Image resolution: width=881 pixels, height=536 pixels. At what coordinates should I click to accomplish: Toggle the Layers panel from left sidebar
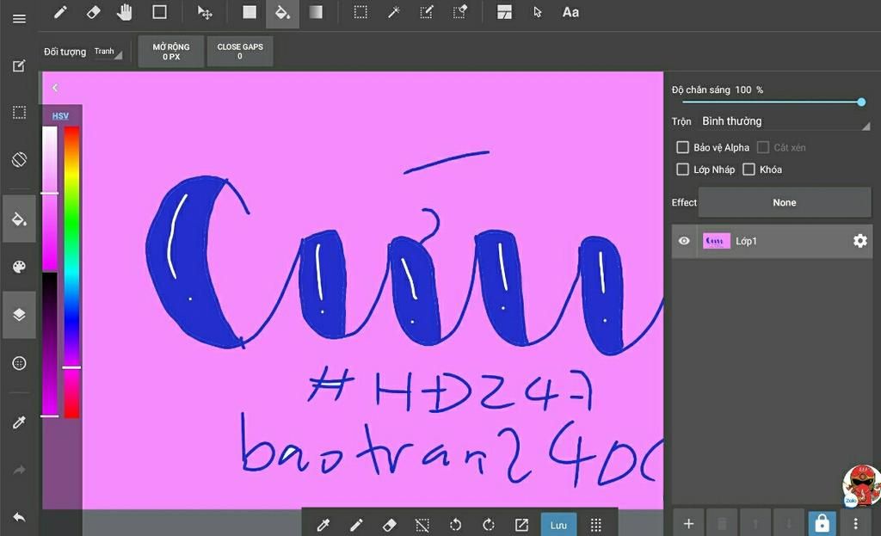point(19,315)
